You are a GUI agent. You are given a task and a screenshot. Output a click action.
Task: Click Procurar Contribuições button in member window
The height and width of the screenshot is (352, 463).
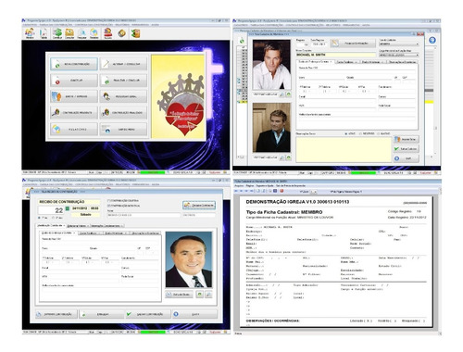click(353, 44)
